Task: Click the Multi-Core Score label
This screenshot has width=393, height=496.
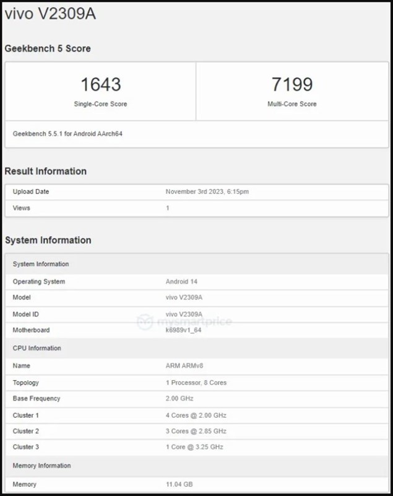Action: pyautogui.click(x=292, y=104)
